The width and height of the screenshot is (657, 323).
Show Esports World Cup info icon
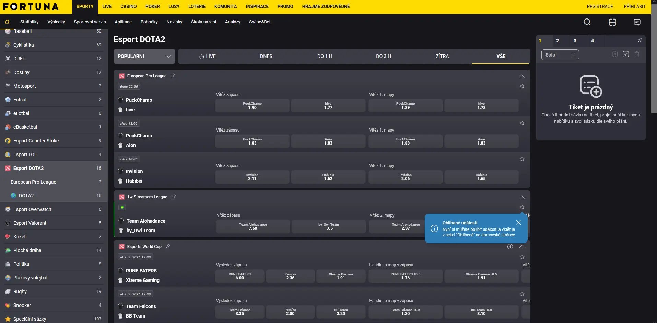(x=510, y=247)
